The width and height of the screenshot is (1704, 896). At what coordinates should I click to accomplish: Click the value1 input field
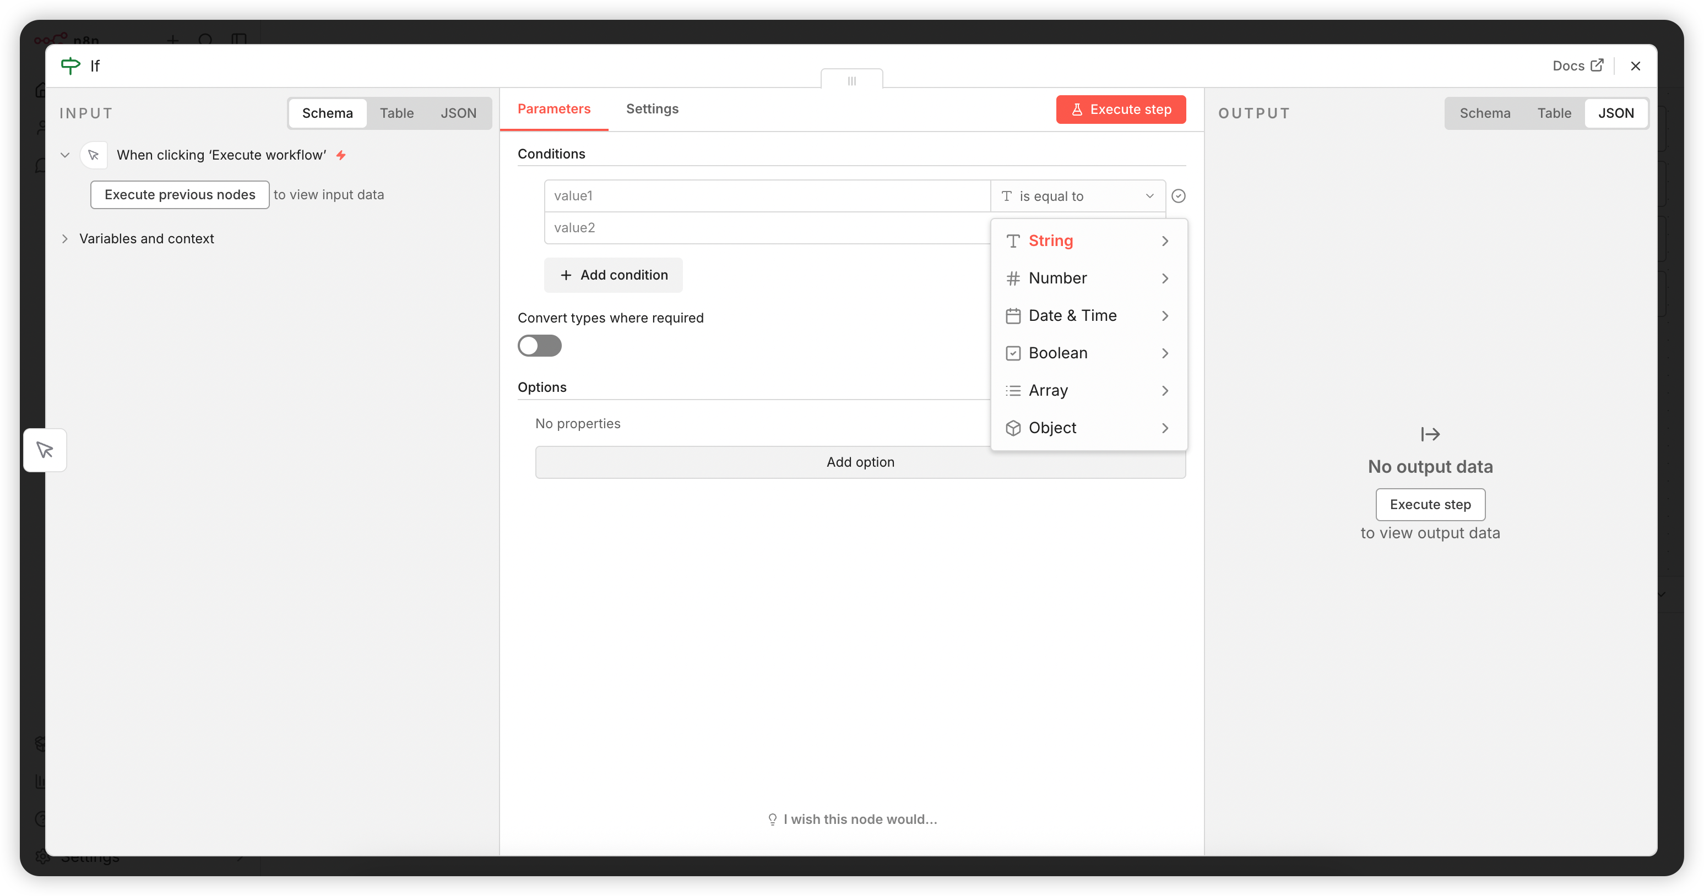click(766, 196)
